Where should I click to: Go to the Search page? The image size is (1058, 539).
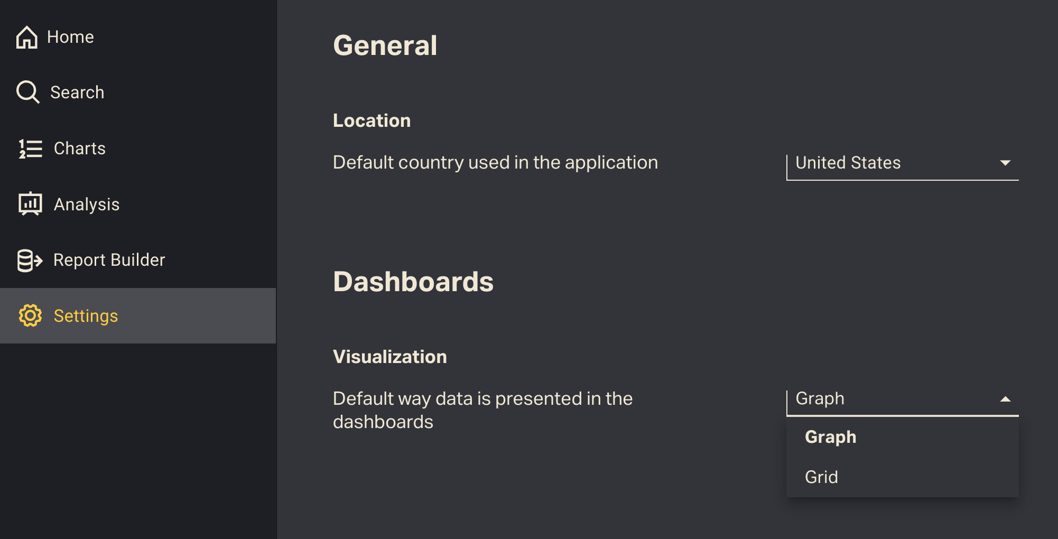click(x=77, y=92)
